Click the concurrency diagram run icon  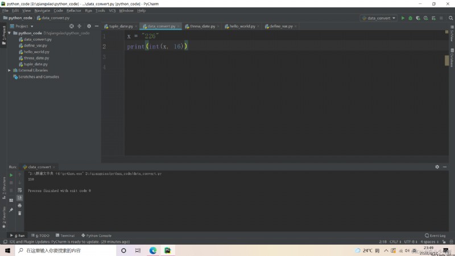(x=433, y=18)
